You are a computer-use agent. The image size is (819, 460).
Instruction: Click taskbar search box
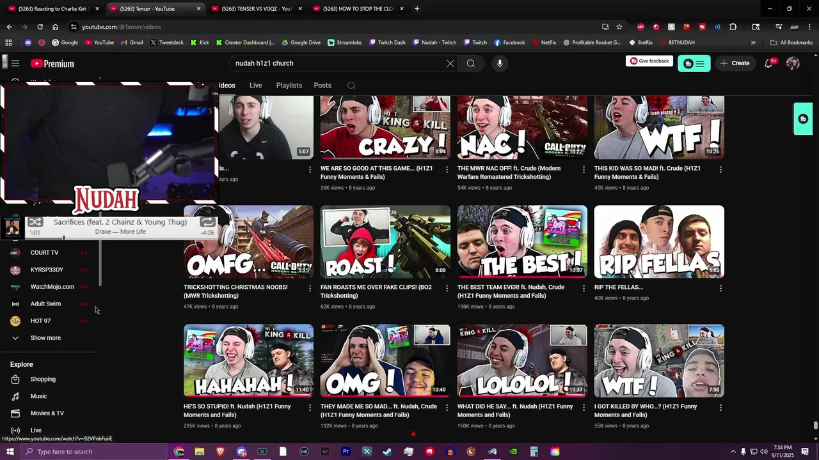(x=93, y=452)
